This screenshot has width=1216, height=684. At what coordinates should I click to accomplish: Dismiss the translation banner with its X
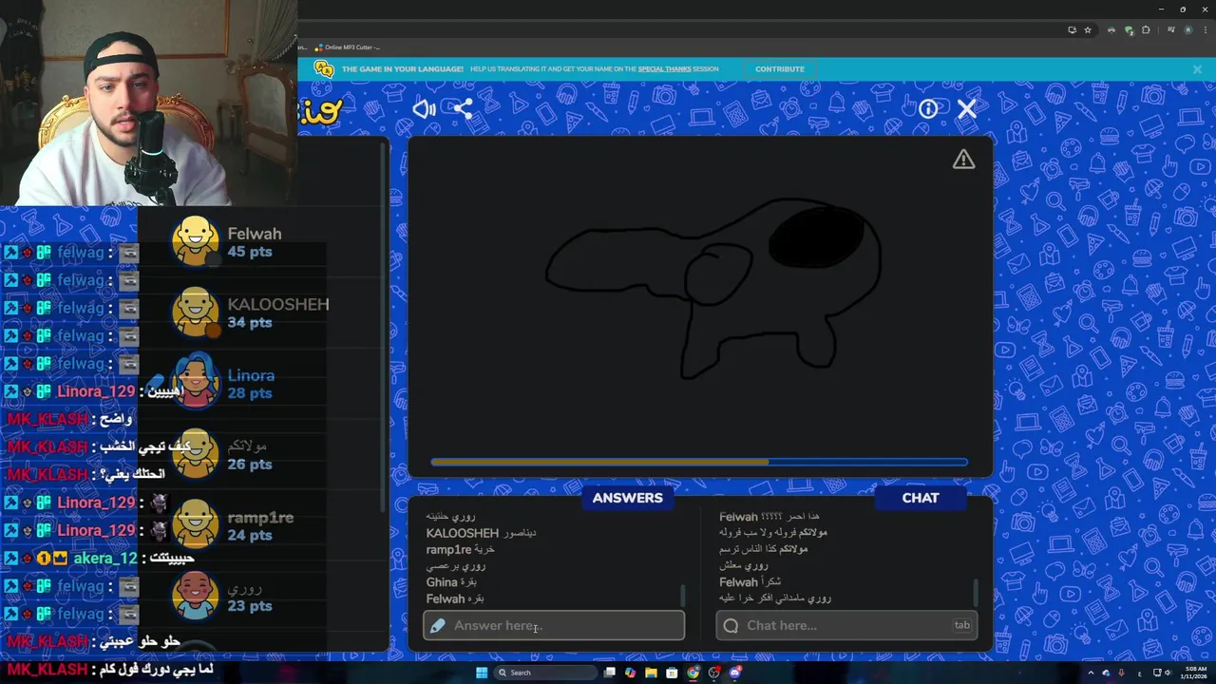[x=1197, y=69]
